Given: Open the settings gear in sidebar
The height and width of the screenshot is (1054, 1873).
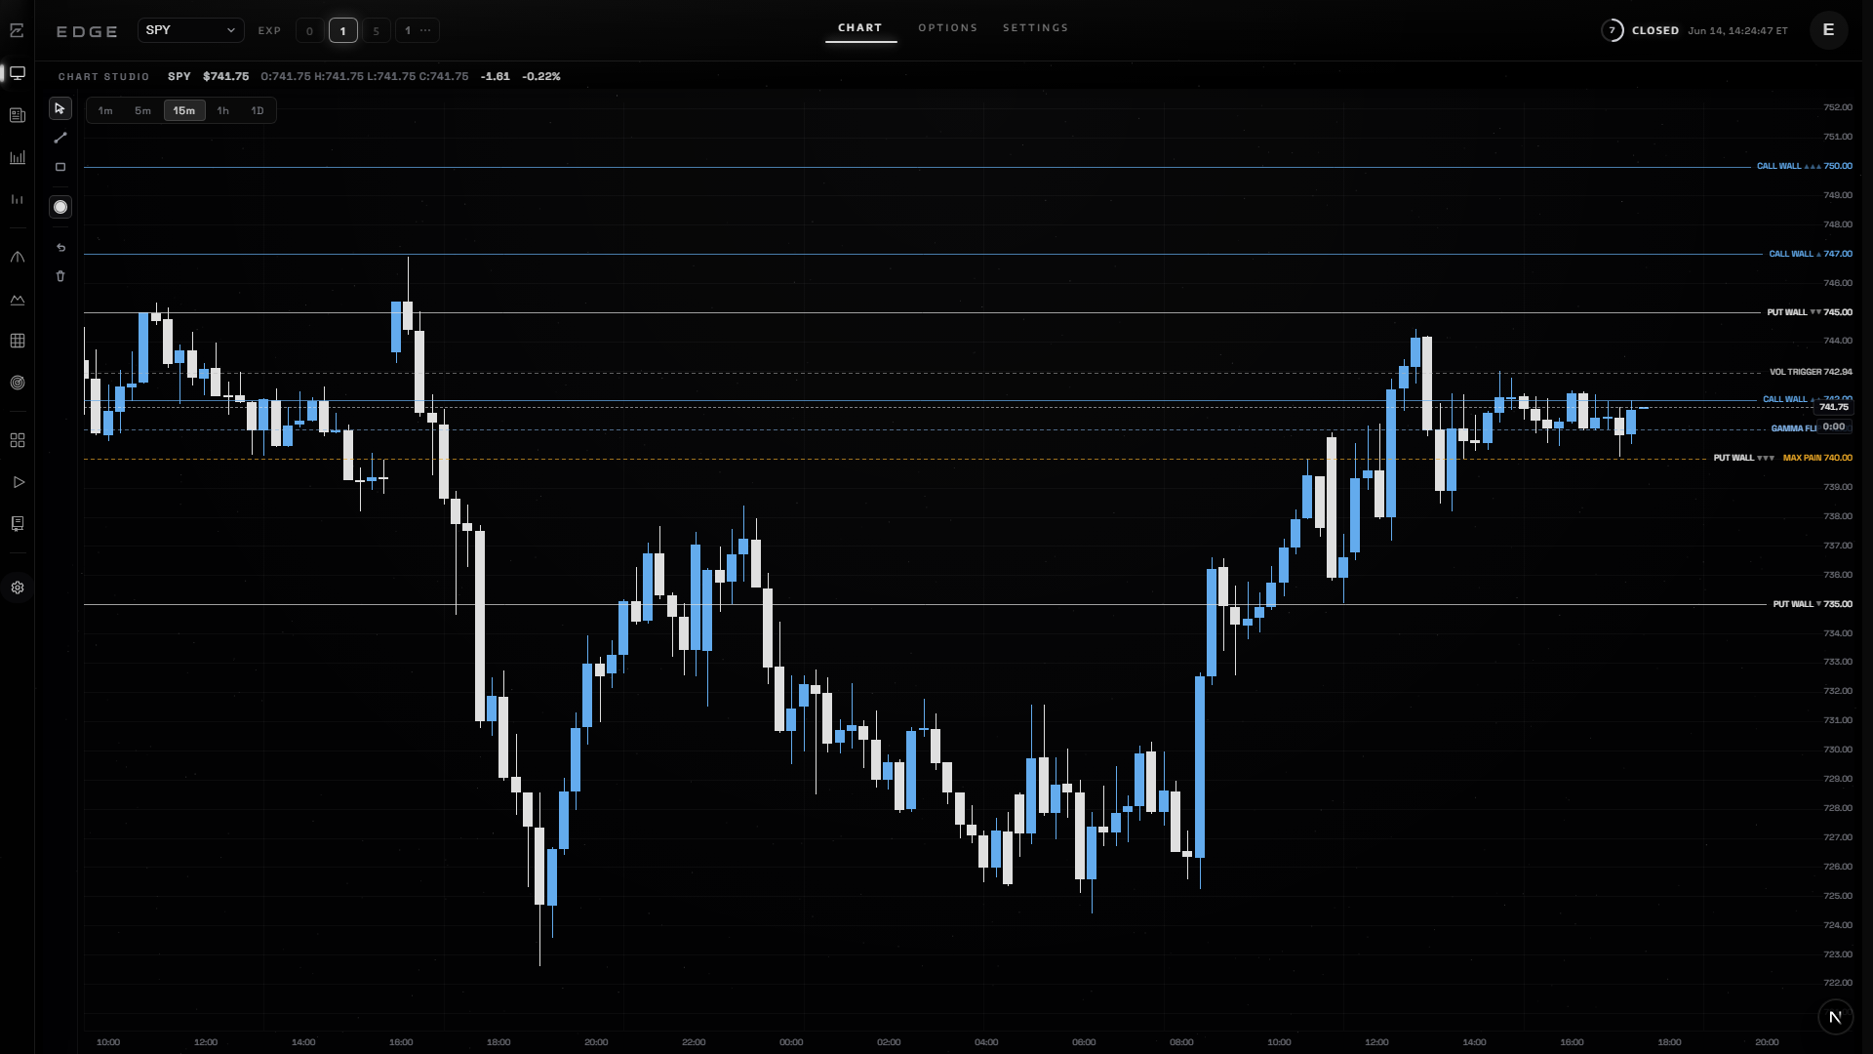Looking at the screenshot, I should (18, 588).
